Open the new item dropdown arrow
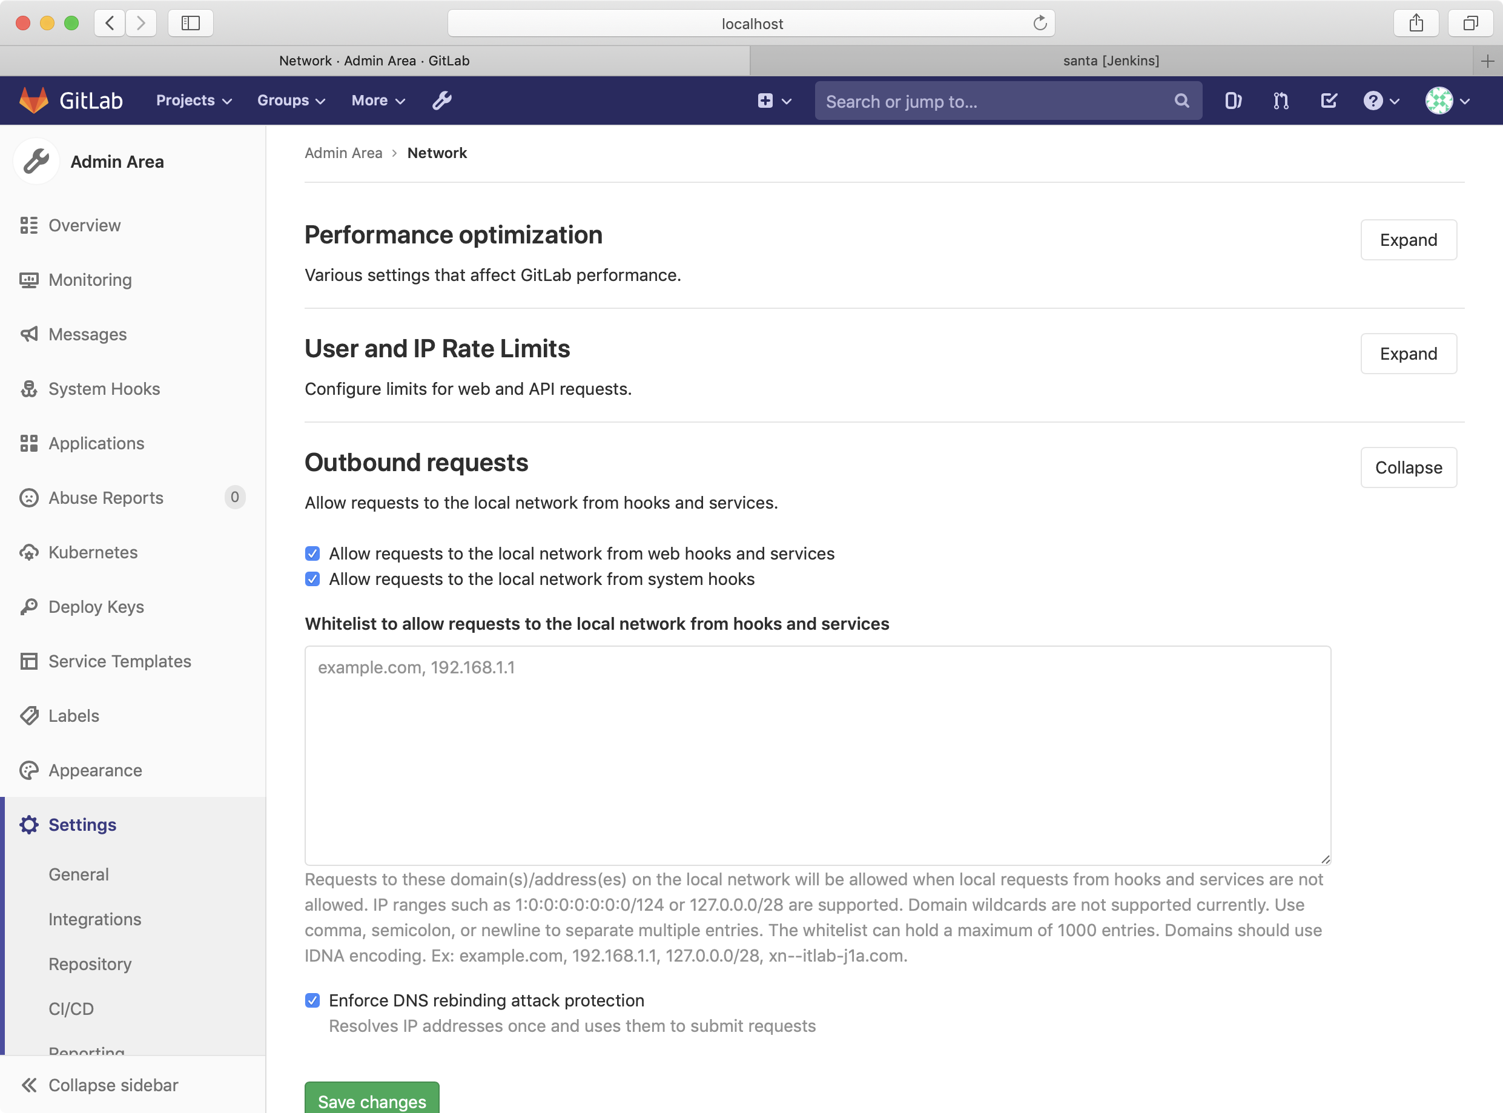1503x1113 pixels. (786, 102)
